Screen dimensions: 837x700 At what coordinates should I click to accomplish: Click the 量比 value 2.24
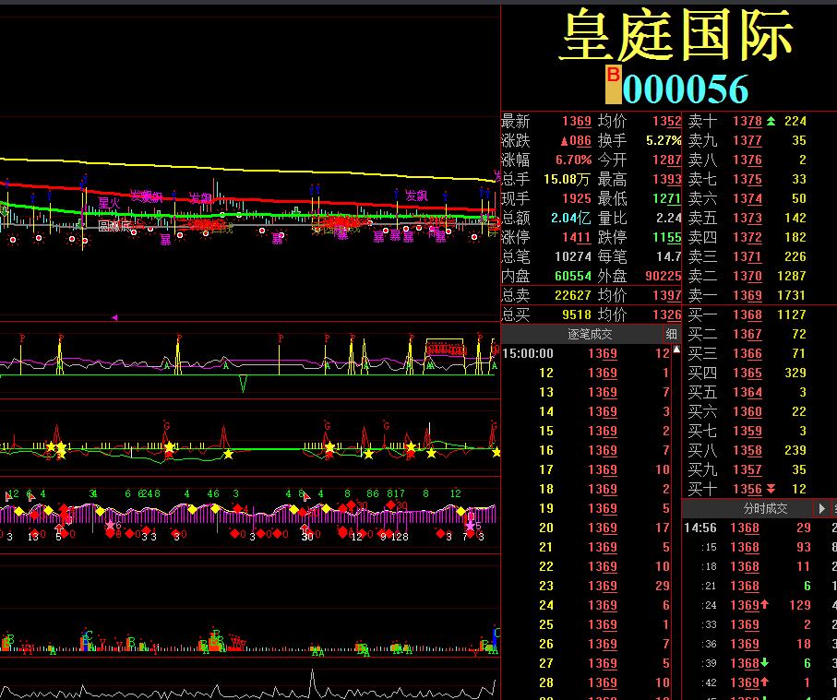669,219
